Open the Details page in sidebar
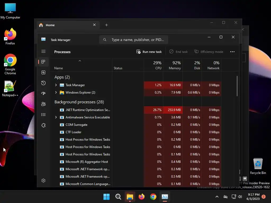Viewport: 271px width, 203px height. coord(43,115)
